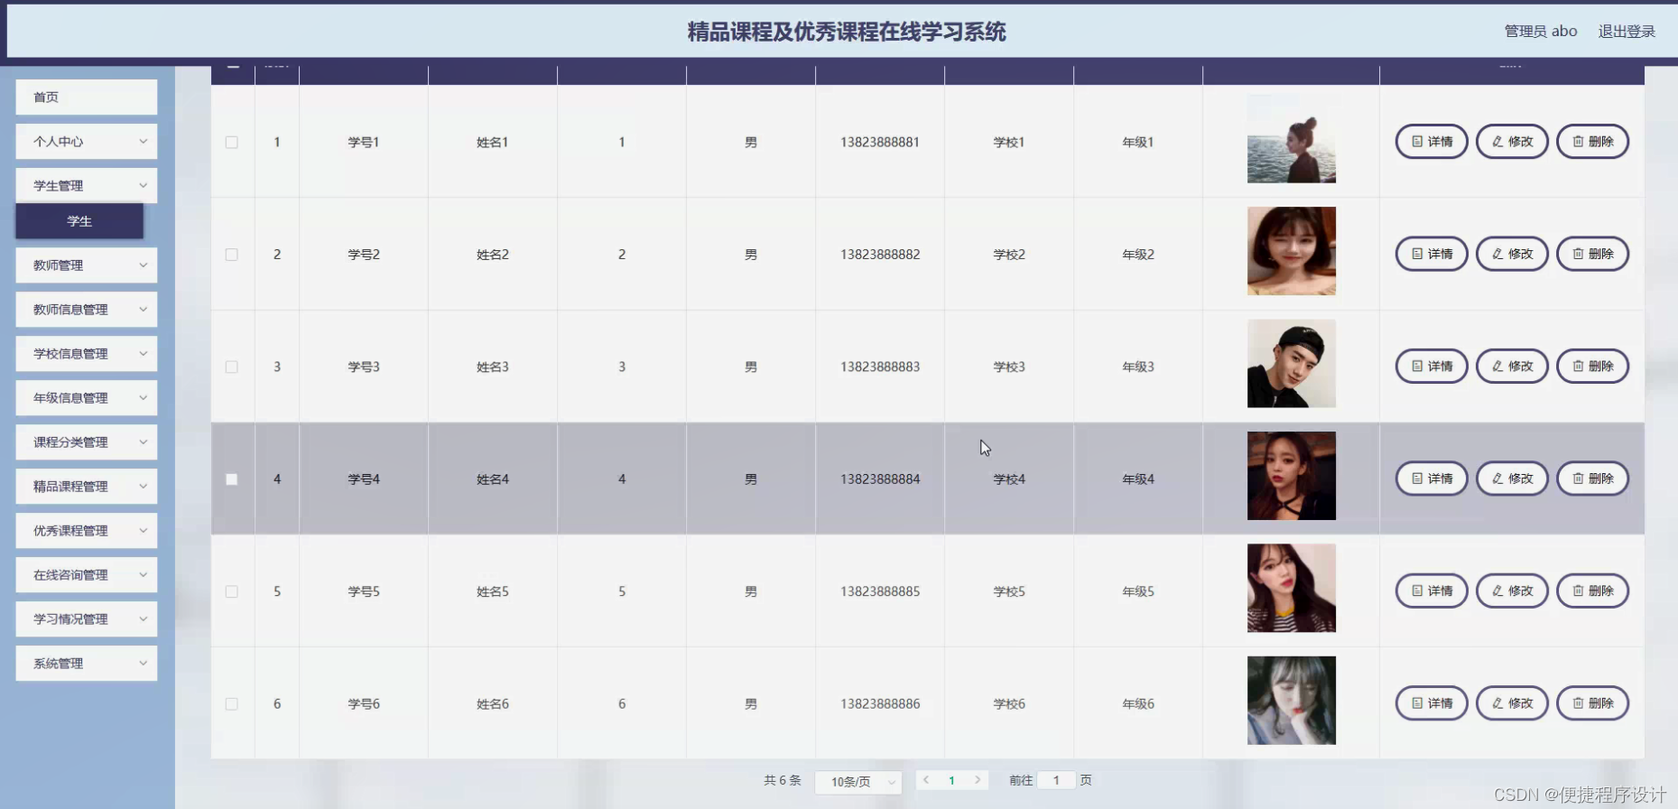Click 退出登录 link
This screenshot has width=1678, height=809.
click(1627, 32)
